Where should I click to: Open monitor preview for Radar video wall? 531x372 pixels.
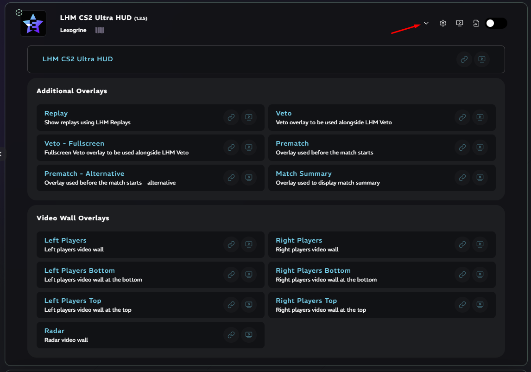pos(249,335)
